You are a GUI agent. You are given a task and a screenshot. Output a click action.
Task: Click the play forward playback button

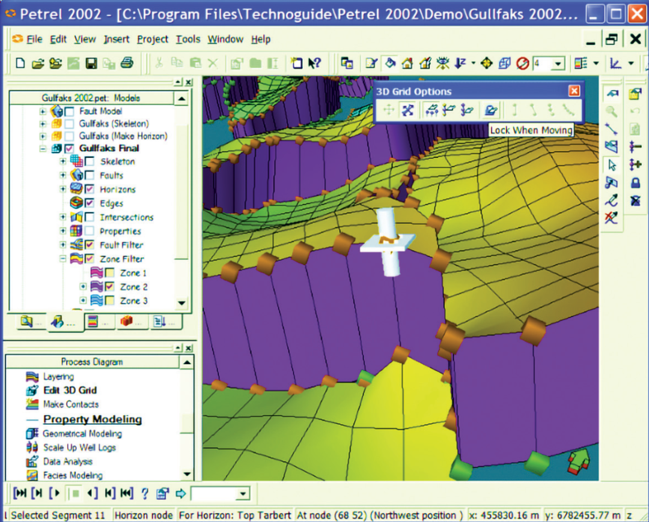point(55,493)
